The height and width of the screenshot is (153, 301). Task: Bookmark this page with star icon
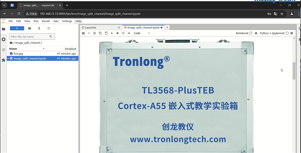tap(282, 14)
